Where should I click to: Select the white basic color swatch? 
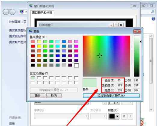coord(76,65)
